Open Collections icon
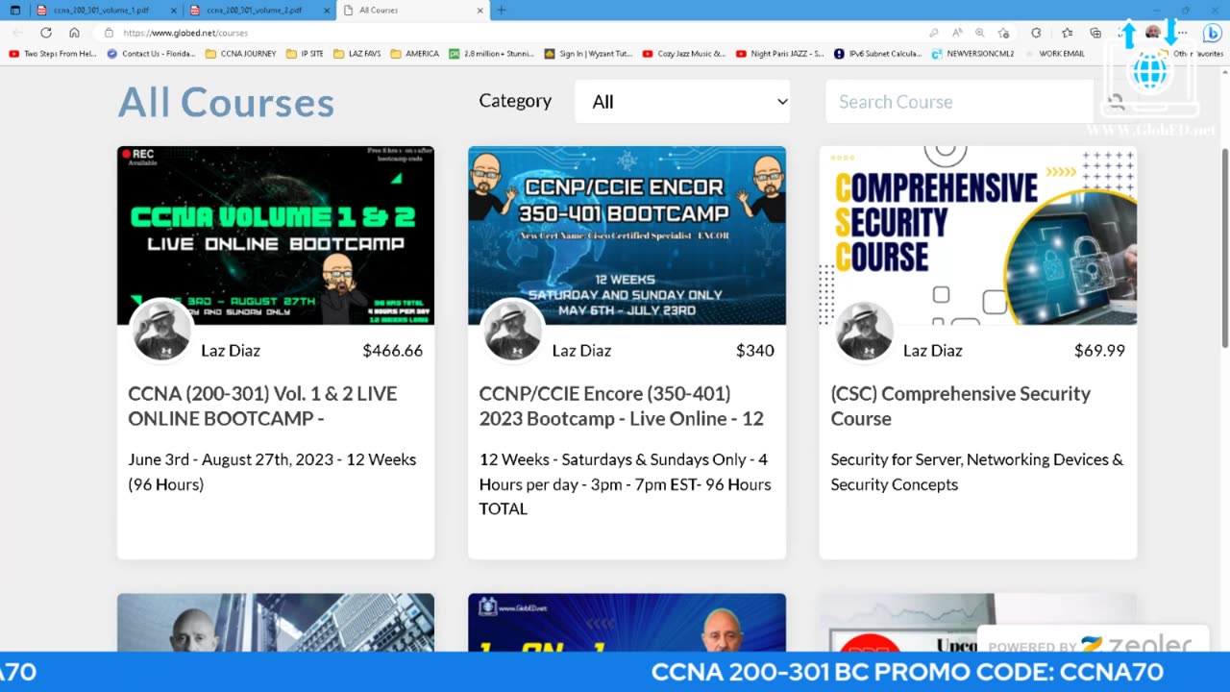This screenshot has width=1230, height=692. (x=1095, y=33)
